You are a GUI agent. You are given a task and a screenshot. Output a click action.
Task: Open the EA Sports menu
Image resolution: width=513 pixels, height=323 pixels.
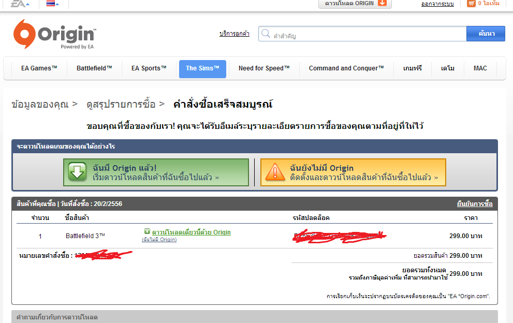coord(149,68)
